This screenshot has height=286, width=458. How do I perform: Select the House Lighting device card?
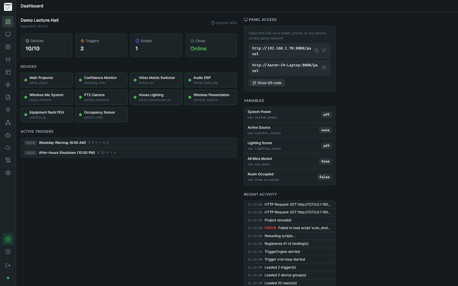pyautogui.click(x=156, y=97)
